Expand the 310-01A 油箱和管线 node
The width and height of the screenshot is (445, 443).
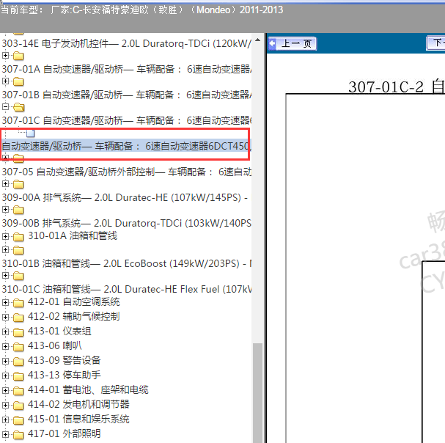(5, 236)
